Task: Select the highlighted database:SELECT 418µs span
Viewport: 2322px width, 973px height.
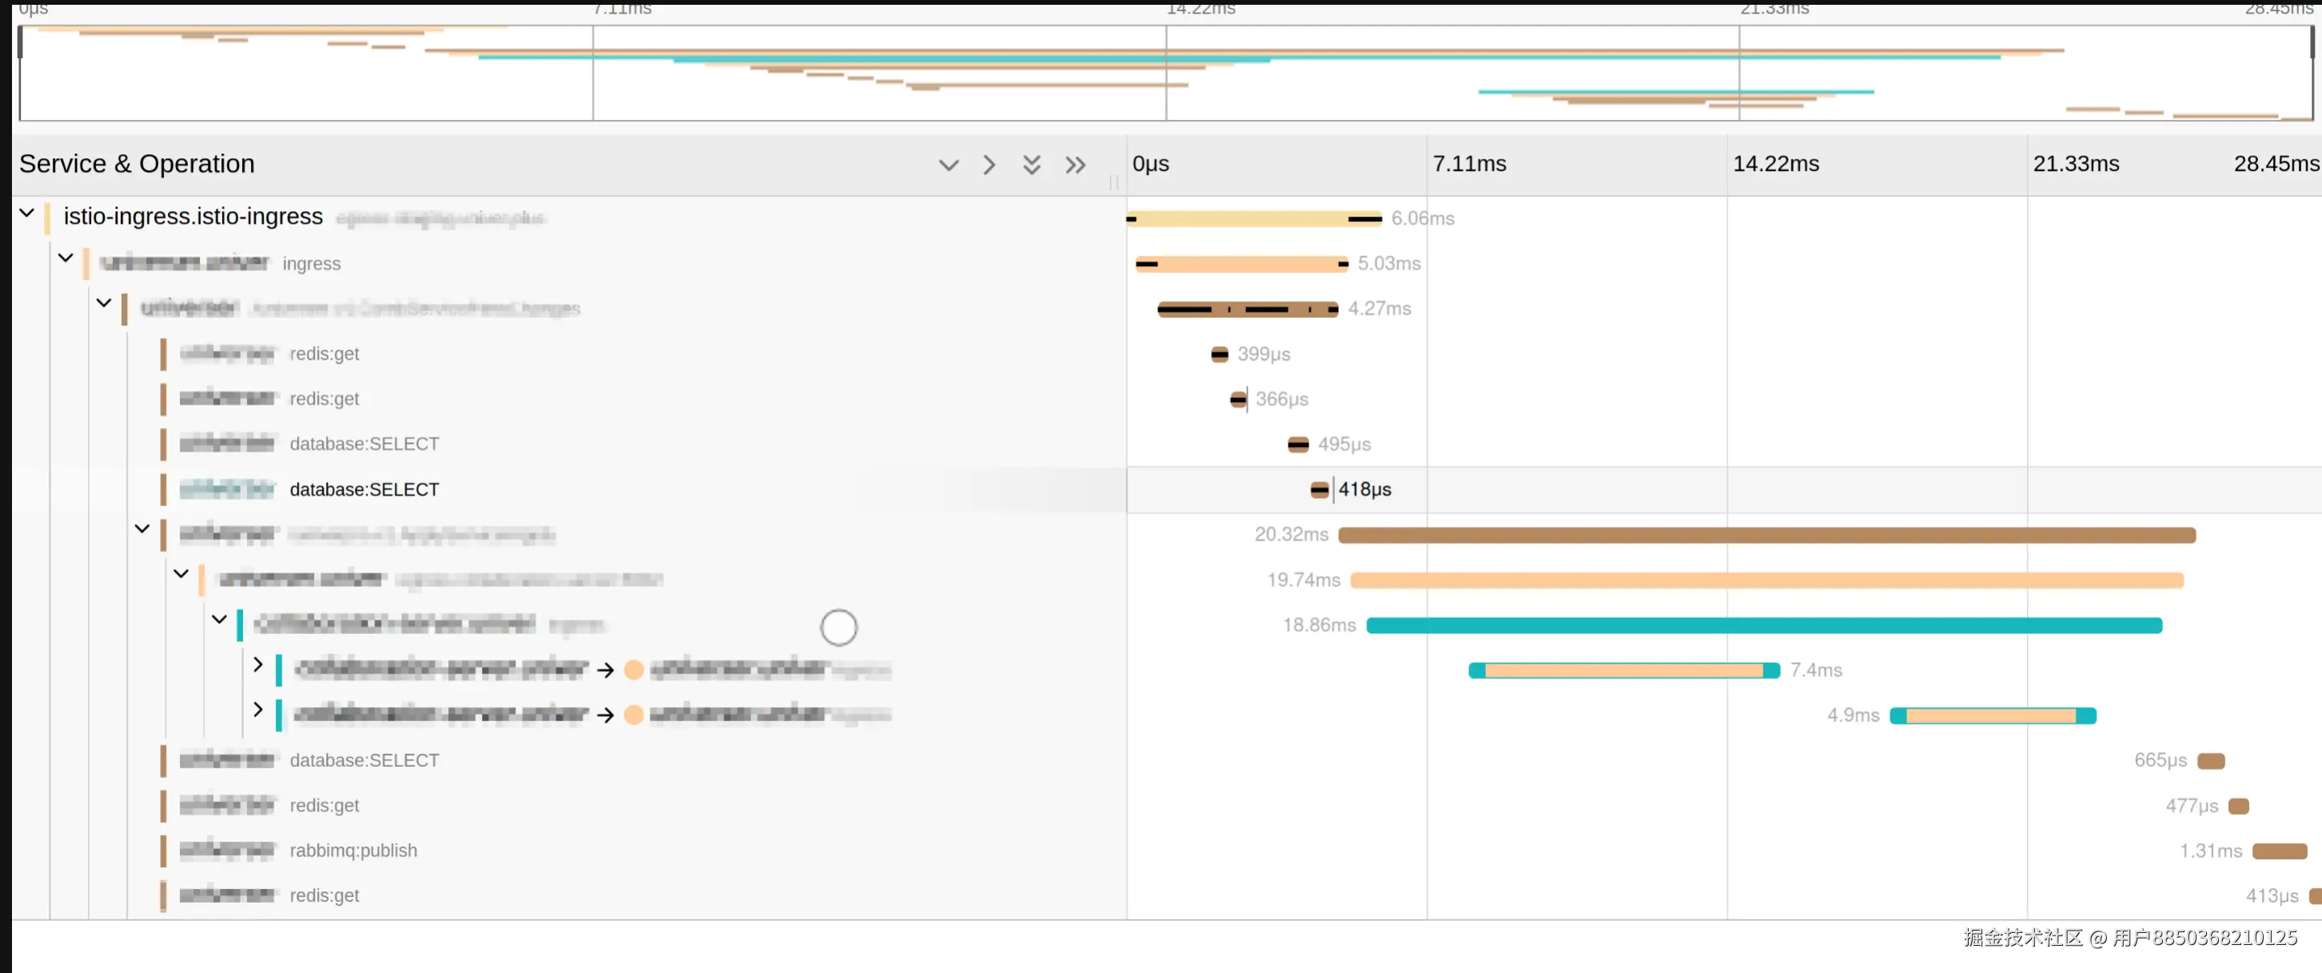Action: point(364,489)
